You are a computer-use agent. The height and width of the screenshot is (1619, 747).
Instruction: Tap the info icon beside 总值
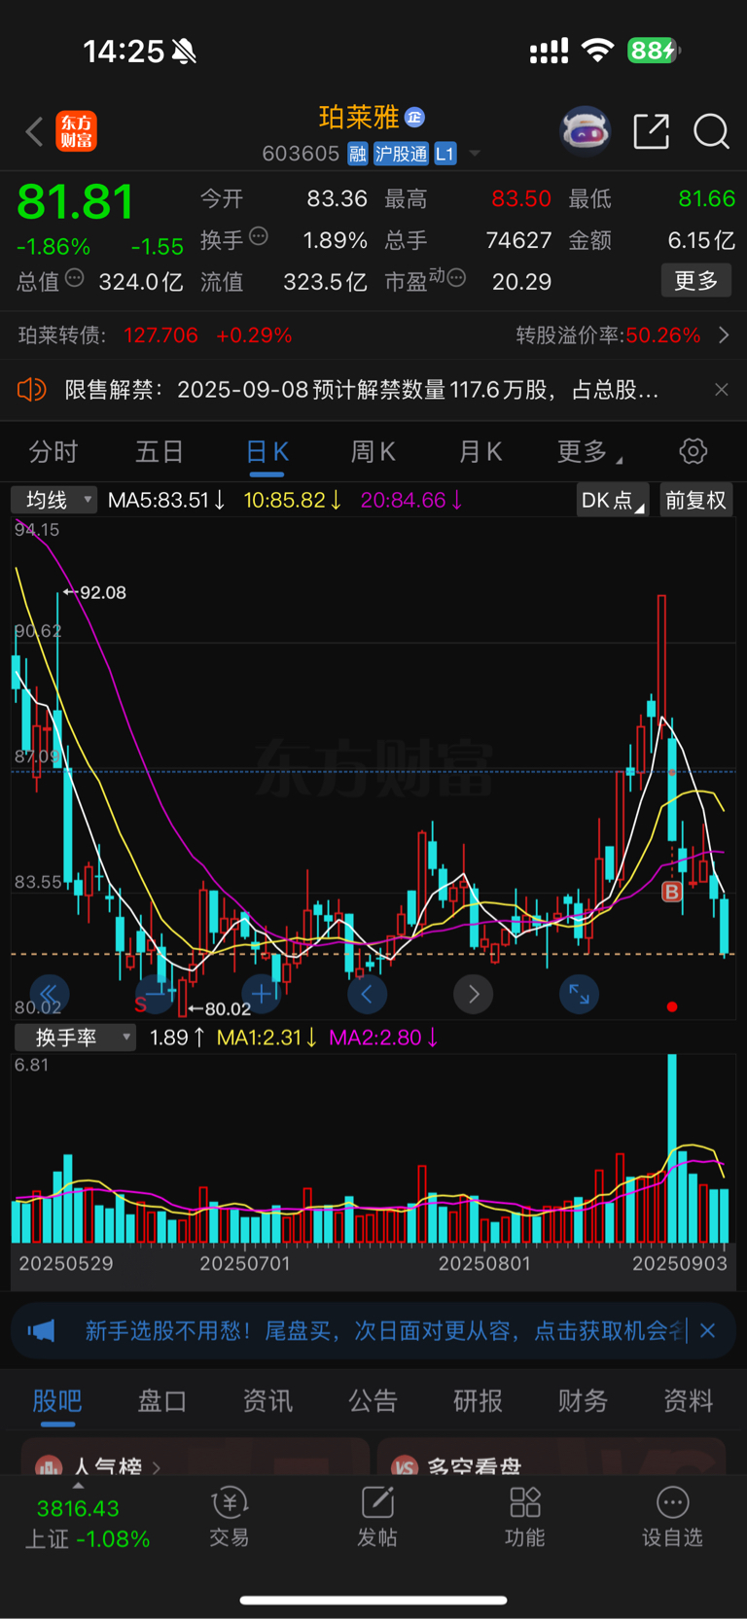[x=74, y=279]
